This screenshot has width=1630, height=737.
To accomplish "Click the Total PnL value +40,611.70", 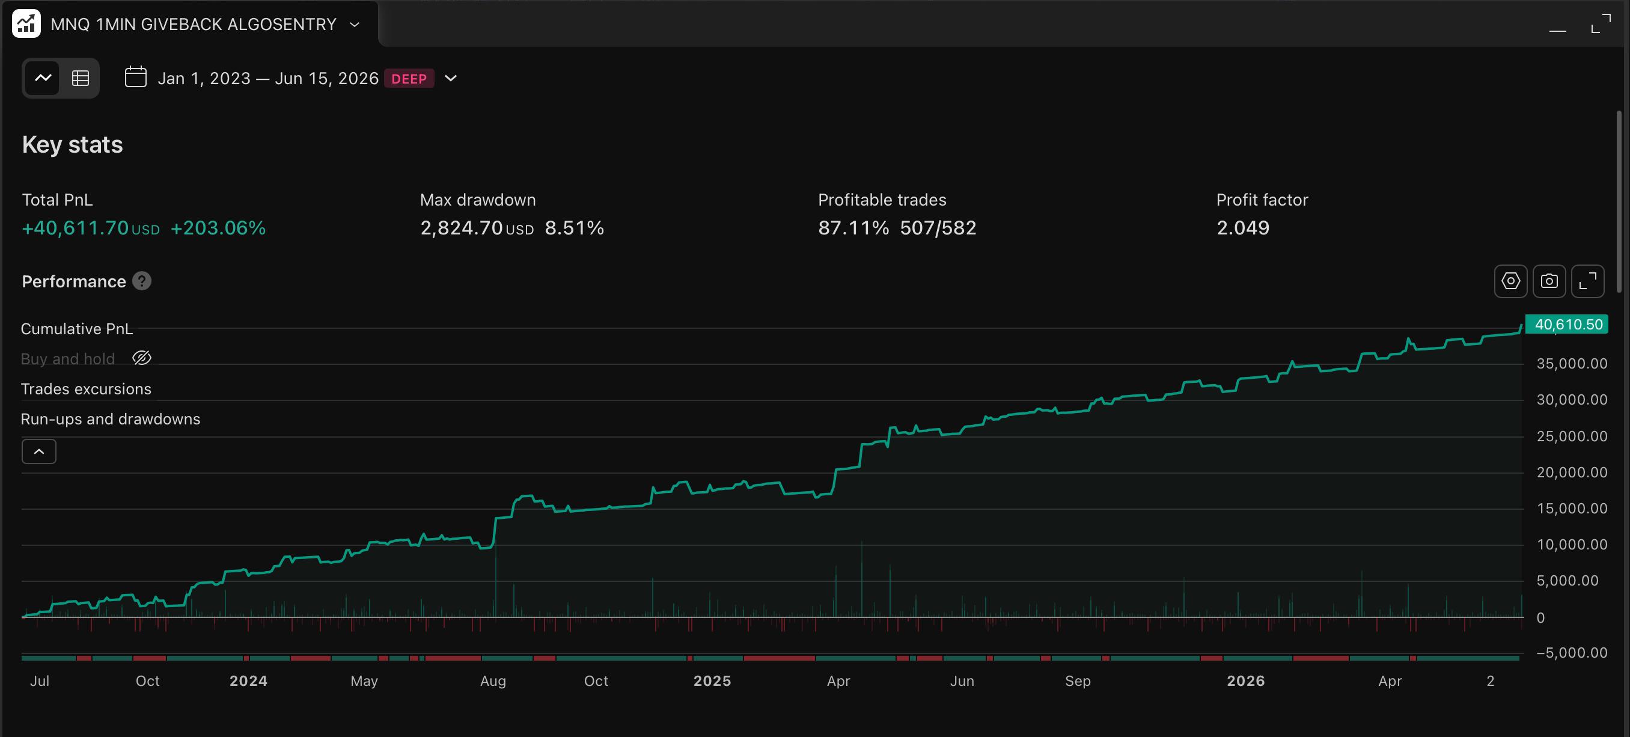I will tap(75, 228).
